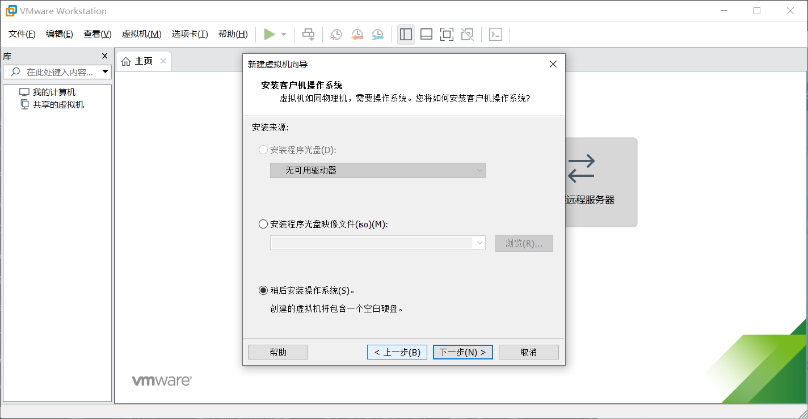
Task: Open the 无可用驱动器 drive dropdown
Action: [x=378, y=170]
